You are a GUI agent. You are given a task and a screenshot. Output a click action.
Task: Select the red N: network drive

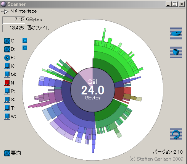click(7, 83)
